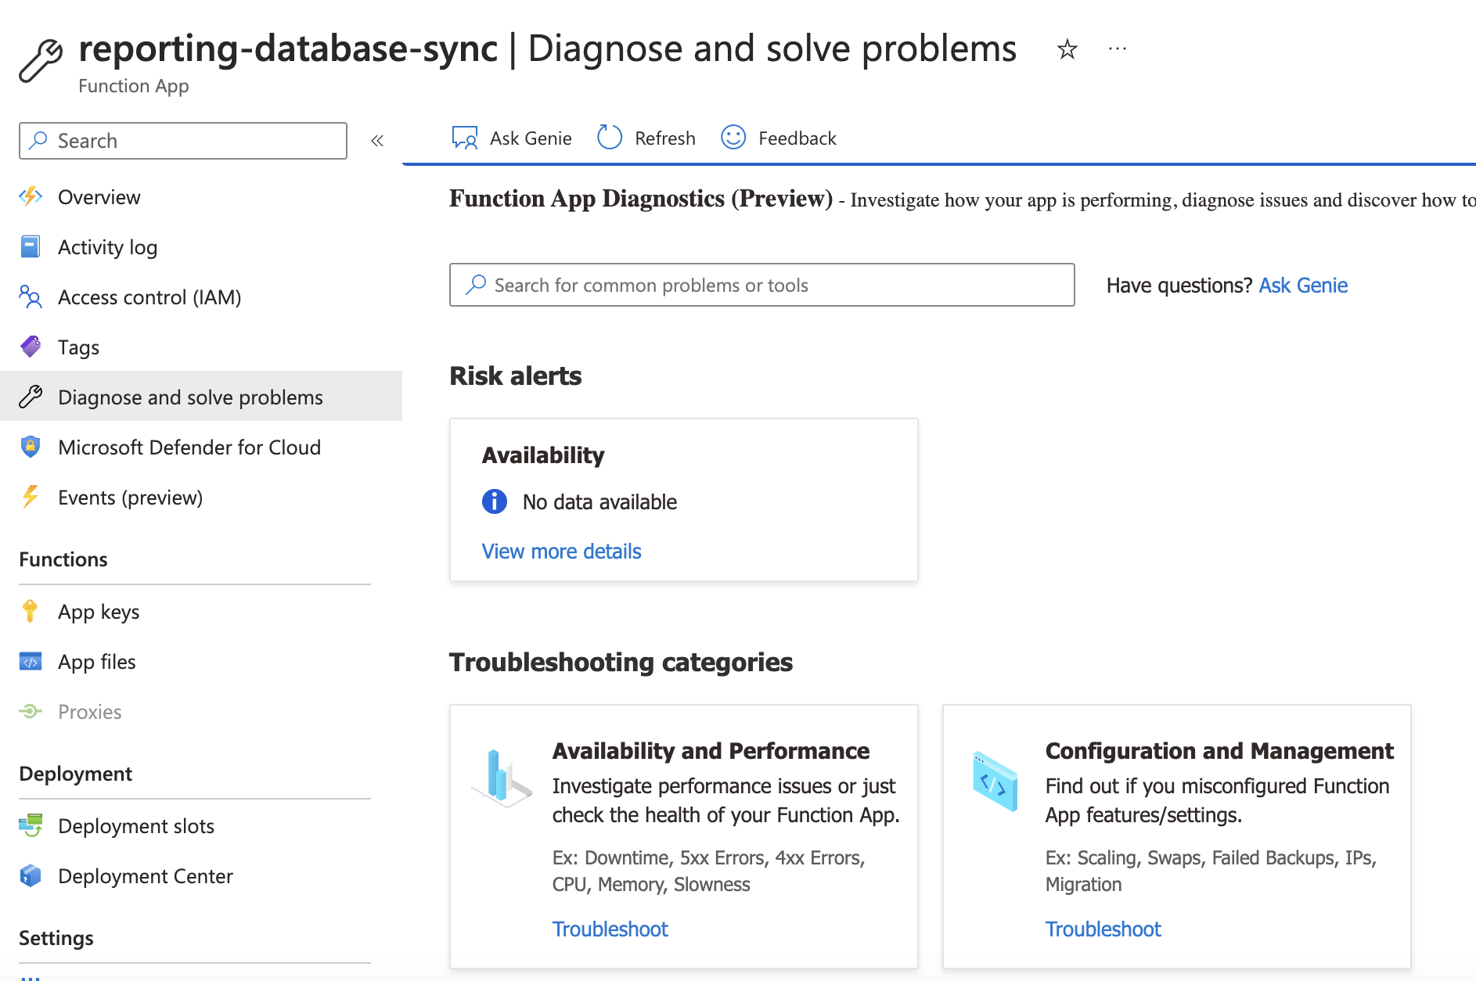Screen dimensions: 1476x981
Task: Click the info icon beside No data available
Action: 494,501
